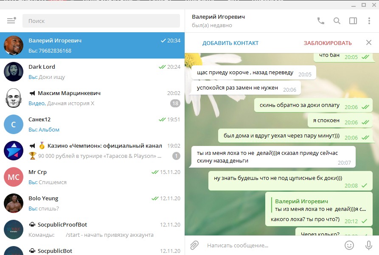The image size is (379, 255).
Task: Click megaphone icon beside Казино «Чемпион»
Action: click(x=32, y=146)
